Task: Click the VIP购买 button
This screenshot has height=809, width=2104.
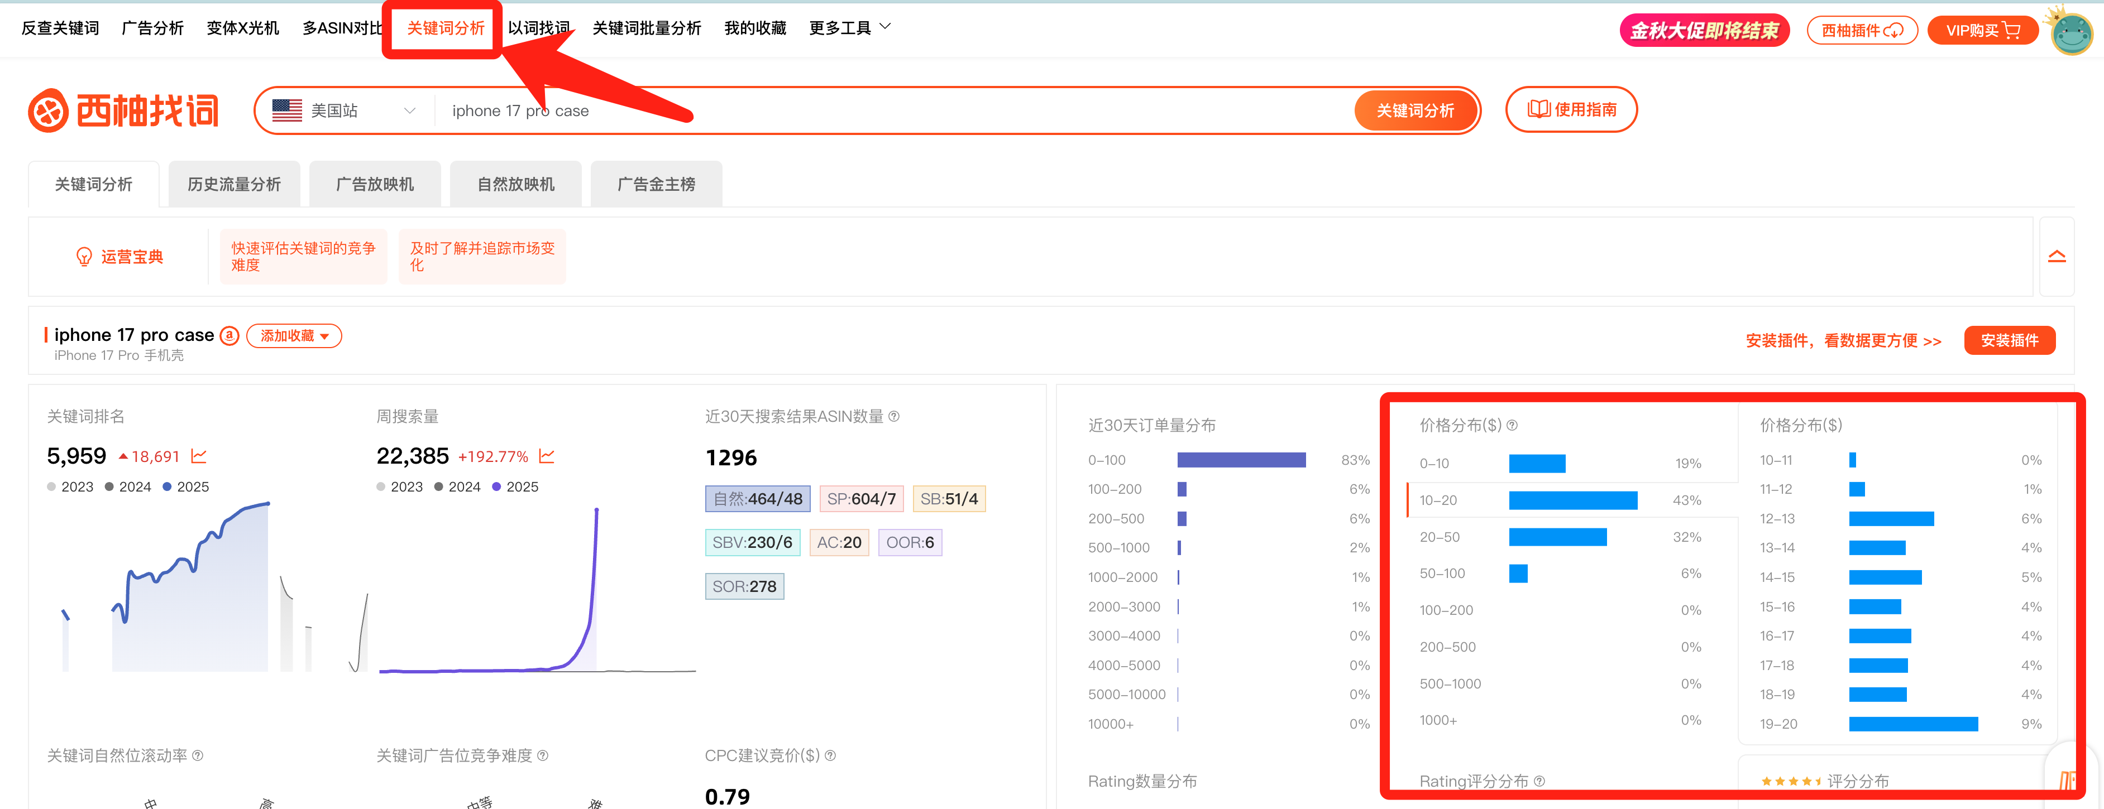Action: point(1983,30)
